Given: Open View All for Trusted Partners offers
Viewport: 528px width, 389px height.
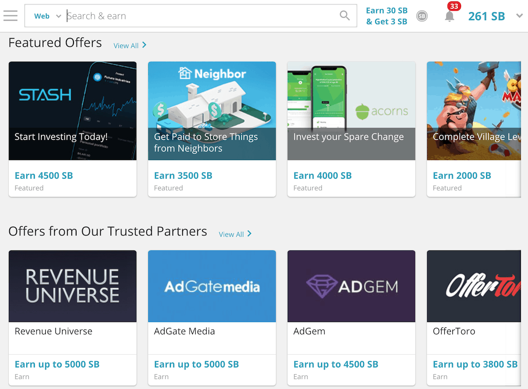Looking at the screenshot, I should [x=235, y=234].
